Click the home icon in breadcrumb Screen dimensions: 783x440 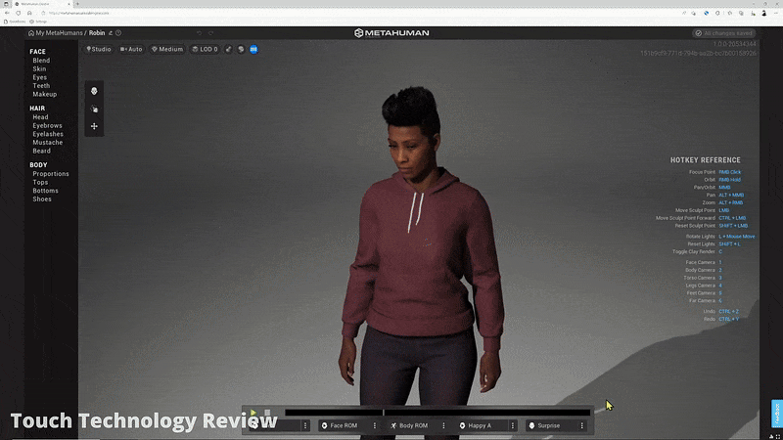tap(31, 33)
